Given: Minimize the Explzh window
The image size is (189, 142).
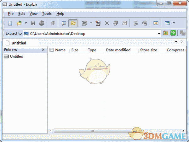Looking at the screenshot, I should coord(161,3).
